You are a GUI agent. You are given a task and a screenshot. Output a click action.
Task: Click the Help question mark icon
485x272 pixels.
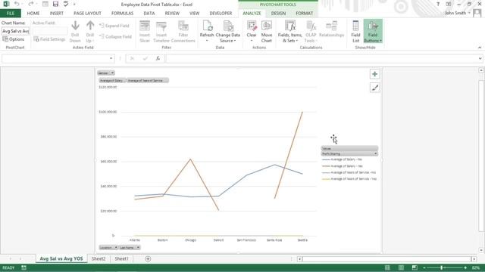pyautogui.click(x=438, y=5)
